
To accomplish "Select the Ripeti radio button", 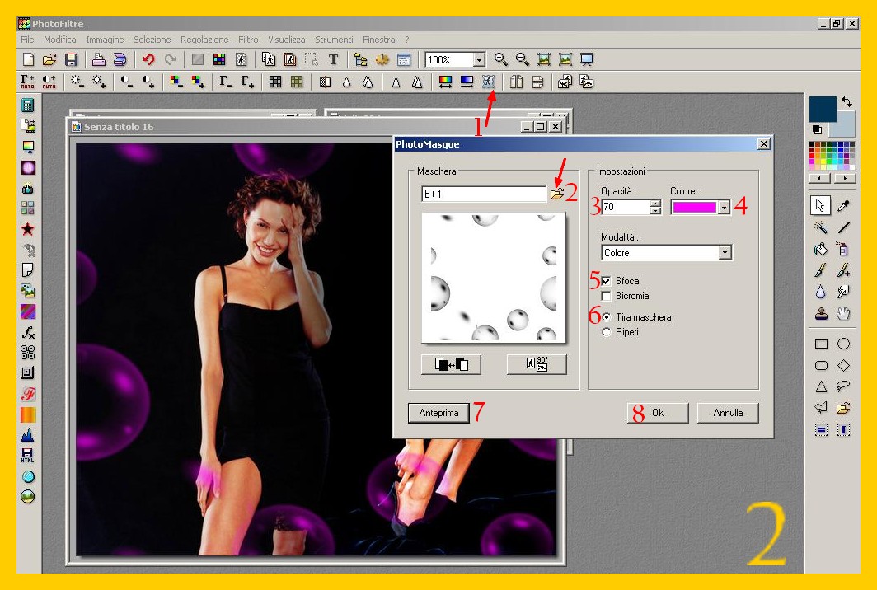I will click(607, 332).
